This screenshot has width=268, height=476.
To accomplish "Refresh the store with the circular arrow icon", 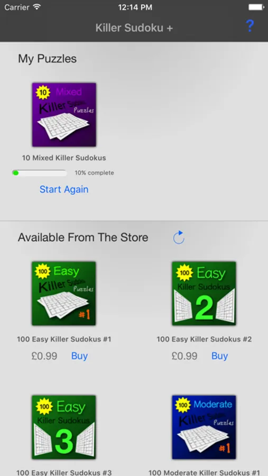I will click(x=179, y=237).
